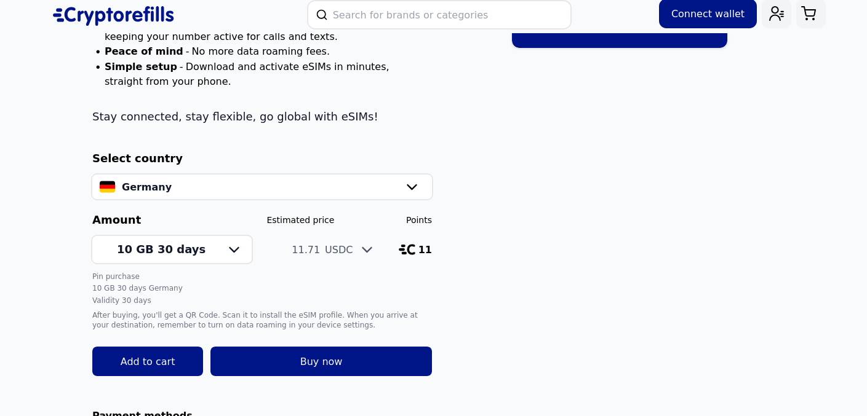867x416 pixels.
Task: Expand the USDC currency chevron
Action: pyautogui.click(x=367, y=249)
